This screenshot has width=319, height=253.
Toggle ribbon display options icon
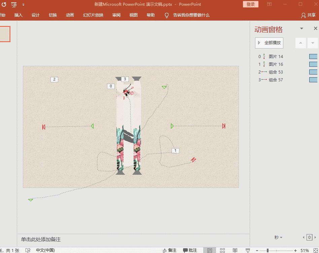[x=270, y=4]
